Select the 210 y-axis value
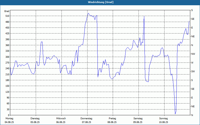Image resolution: width=200 pixels, height=125 pixels. 7,74
